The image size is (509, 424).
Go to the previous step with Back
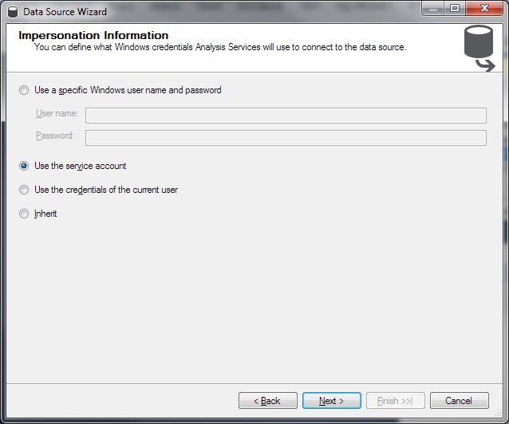[x=268, y=401]
